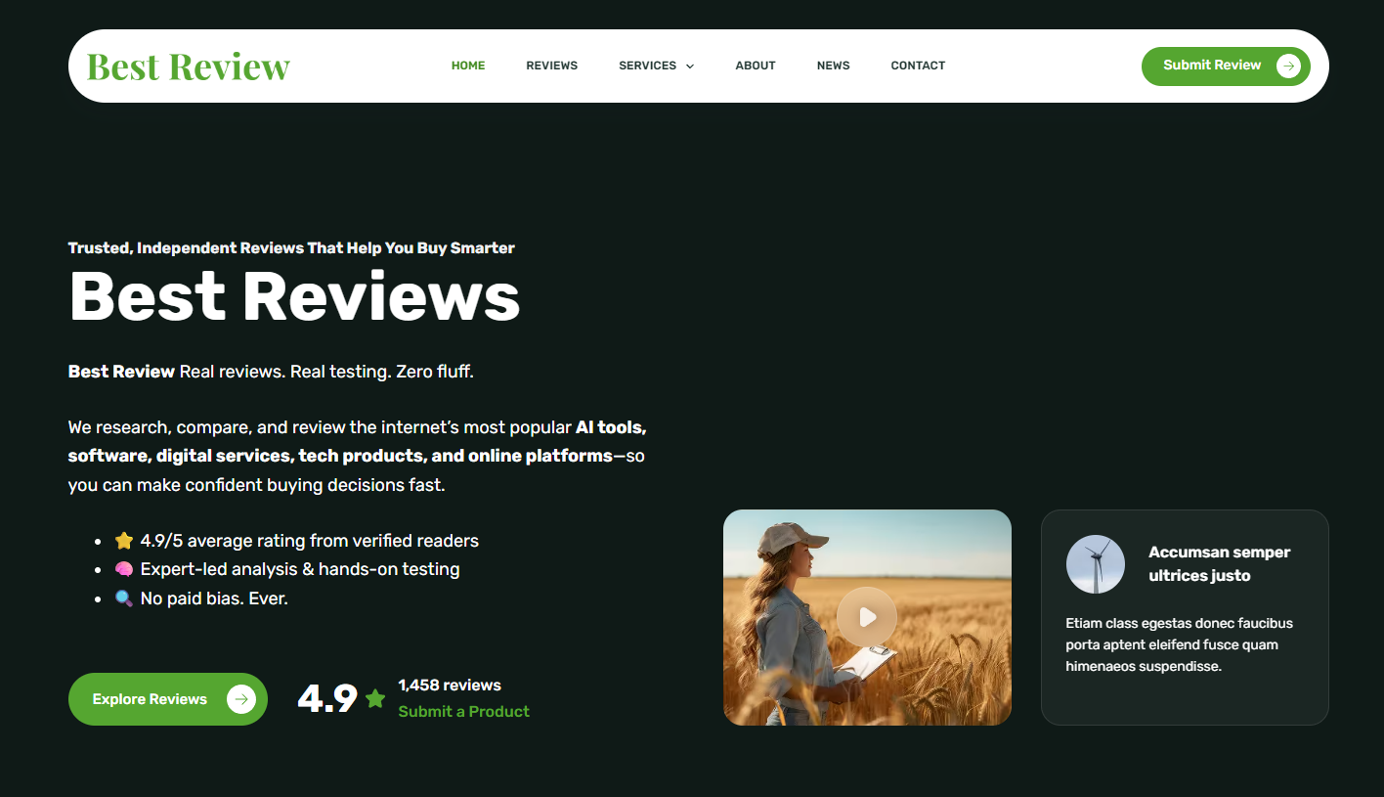The height and width of the screenshot is (797, 1384).
Task: Click the 1,458 reviews count
Action: click(x=448, y=685)
